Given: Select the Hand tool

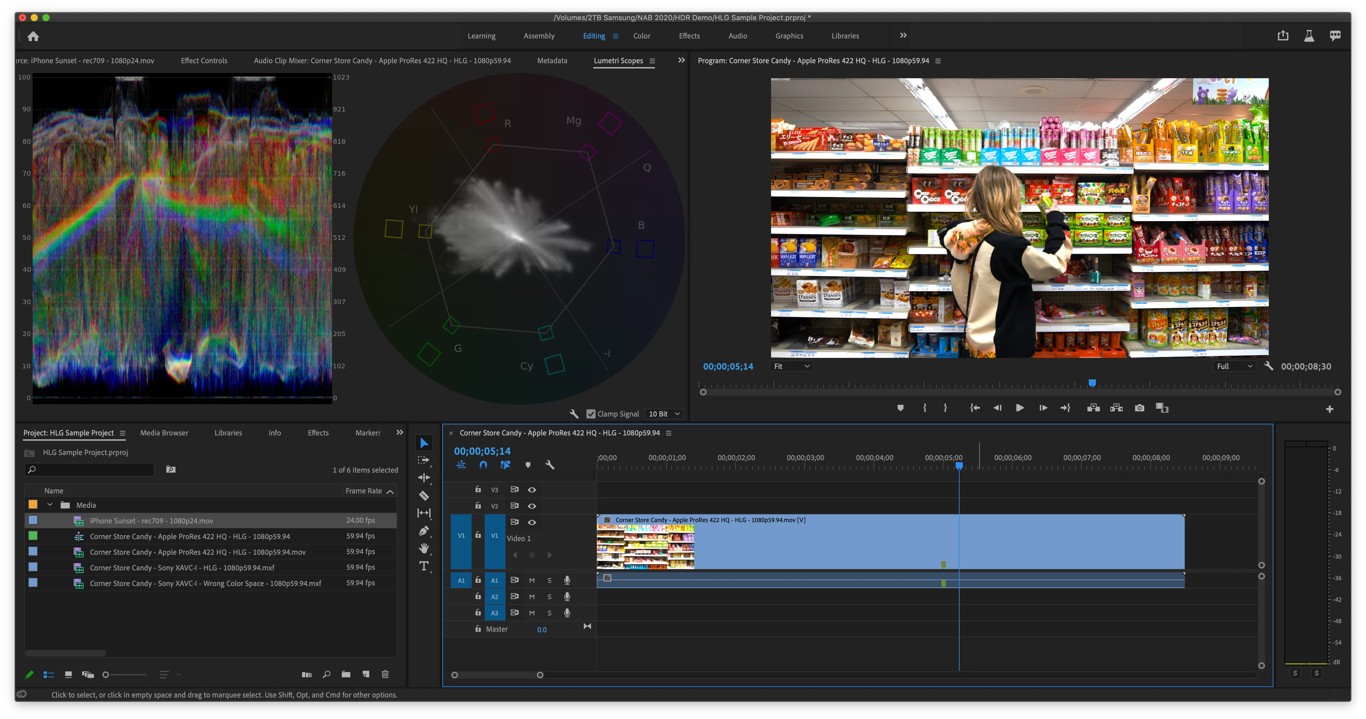Looking at the screenshot, I should pyautogui.click(x=424, y=549).
